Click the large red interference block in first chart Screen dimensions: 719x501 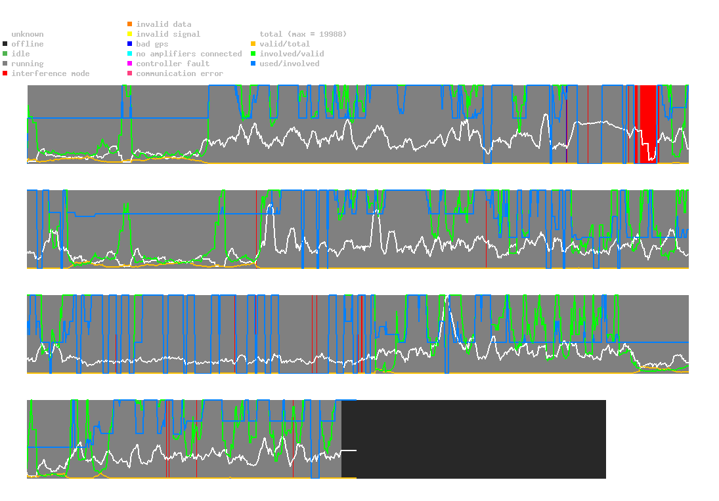648,124
